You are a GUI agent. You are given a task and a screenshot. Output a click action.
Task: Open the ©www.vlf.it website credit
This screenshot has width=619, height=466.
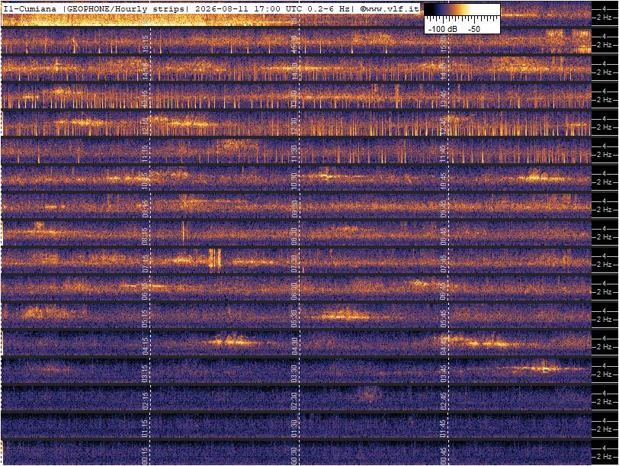pyautogui.click(x=390, y=8)
